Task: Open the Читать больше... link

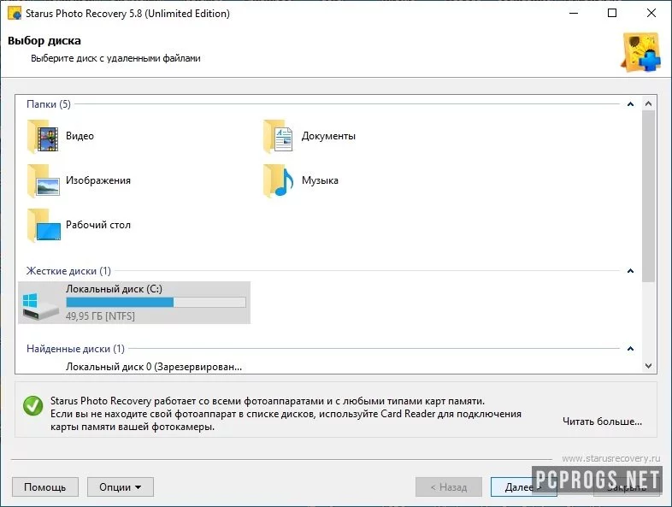Action: [602, 422]
